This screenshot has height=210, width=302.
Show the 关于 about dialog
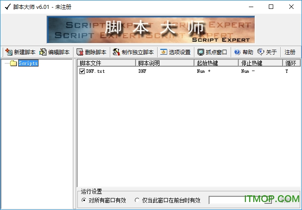tap(267, 52)
